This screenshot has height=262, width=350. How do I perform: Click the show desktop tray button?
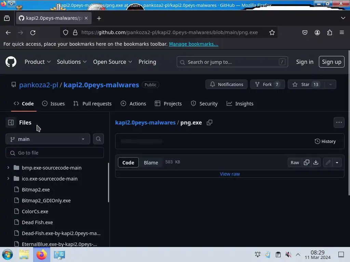[341, 254]
